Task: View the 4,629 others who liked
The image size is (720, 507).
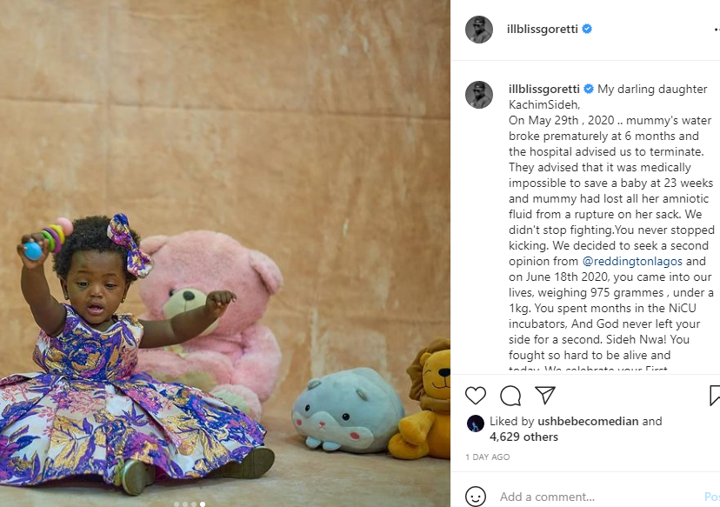Action: coord(523,437)
